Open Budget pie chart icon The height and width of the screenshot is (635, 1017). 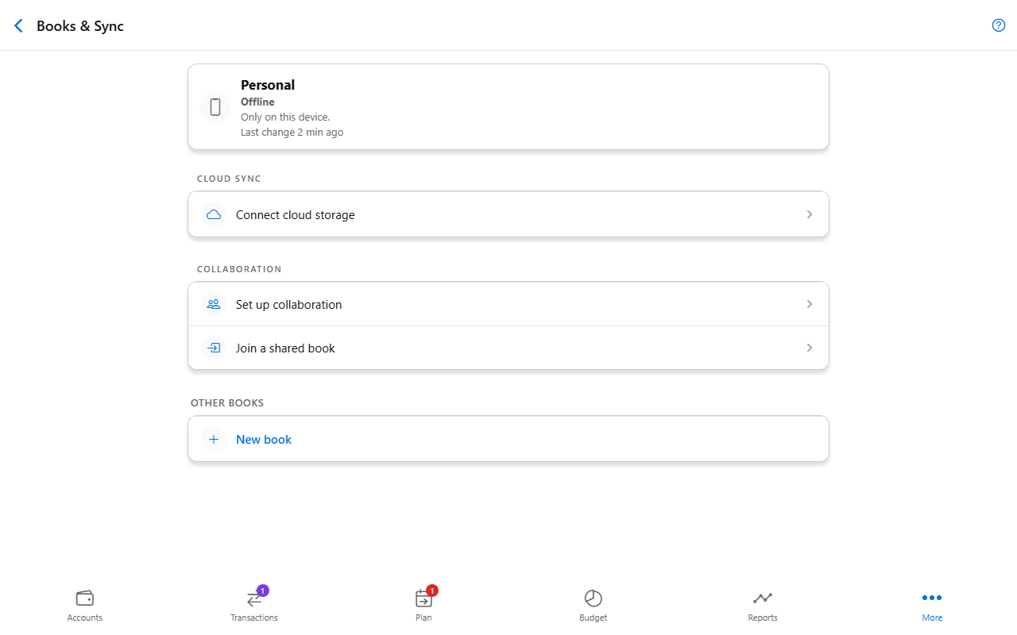[594, 598]
